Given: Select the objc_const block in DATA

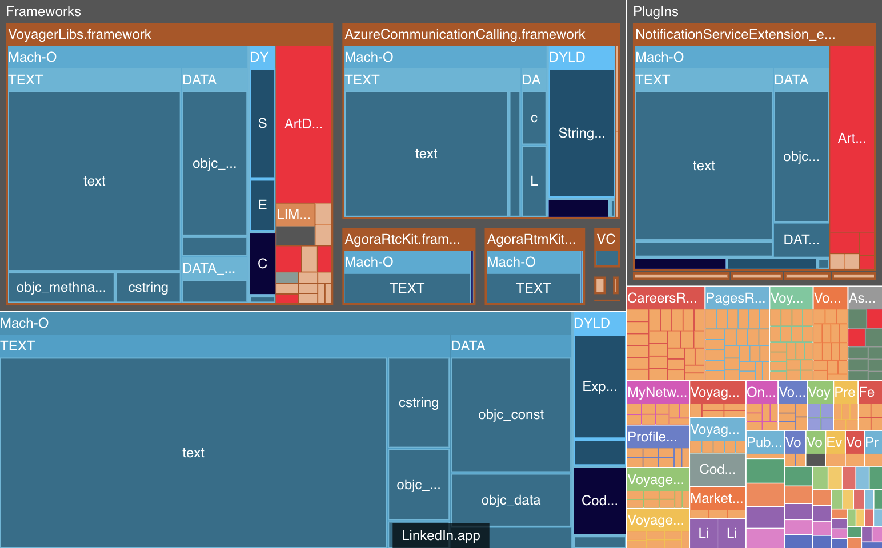Looking at the screenshot, I should coord(511,414).
